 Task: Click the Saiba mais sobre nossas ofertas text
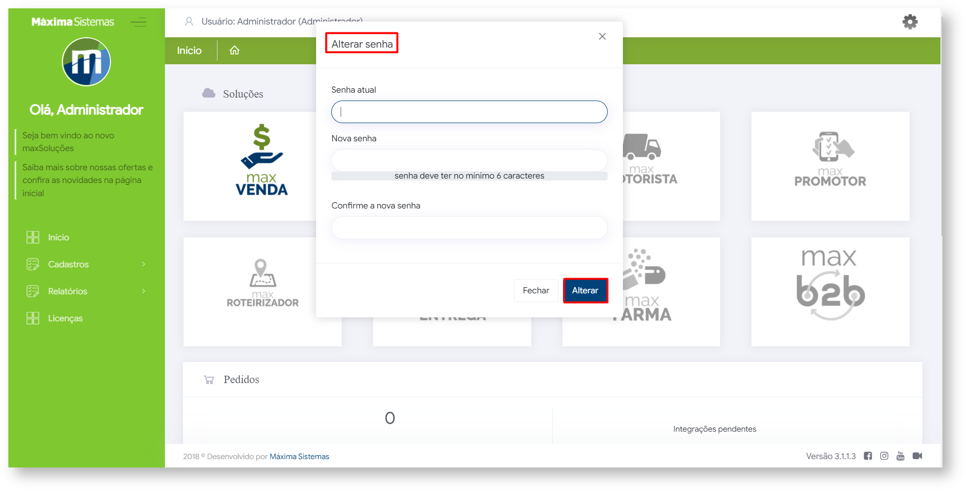[87, 180]
